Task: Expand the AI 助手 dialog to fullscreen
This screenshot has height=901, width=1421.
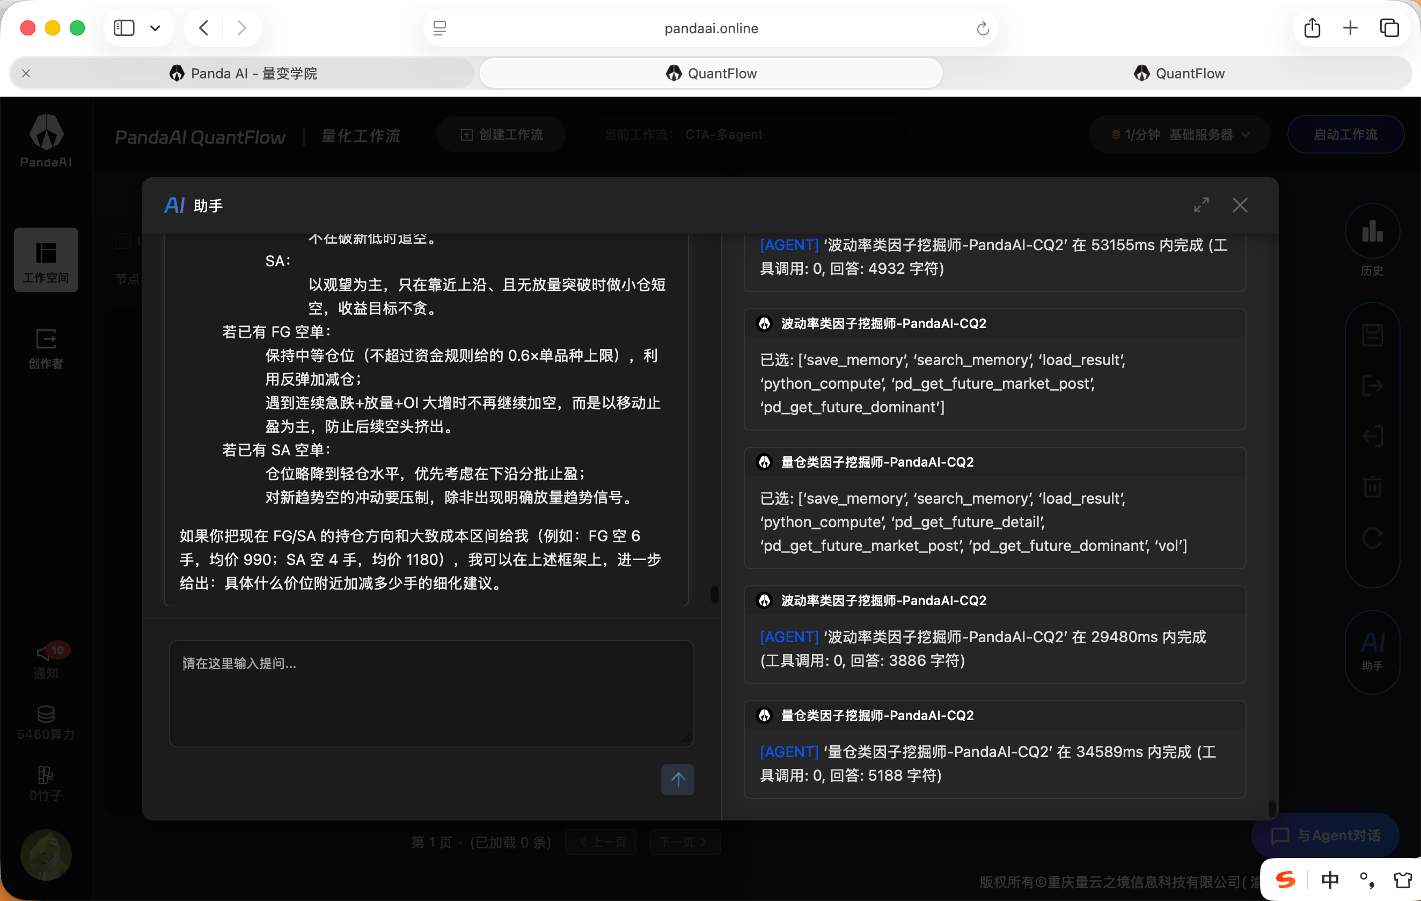Action: click(x=1202, y=205)
